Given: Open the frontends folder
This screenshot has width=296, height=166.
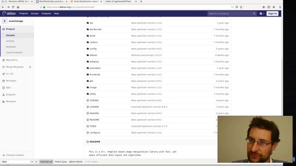Looking at the screenshot, I should (x=95, y=75).
